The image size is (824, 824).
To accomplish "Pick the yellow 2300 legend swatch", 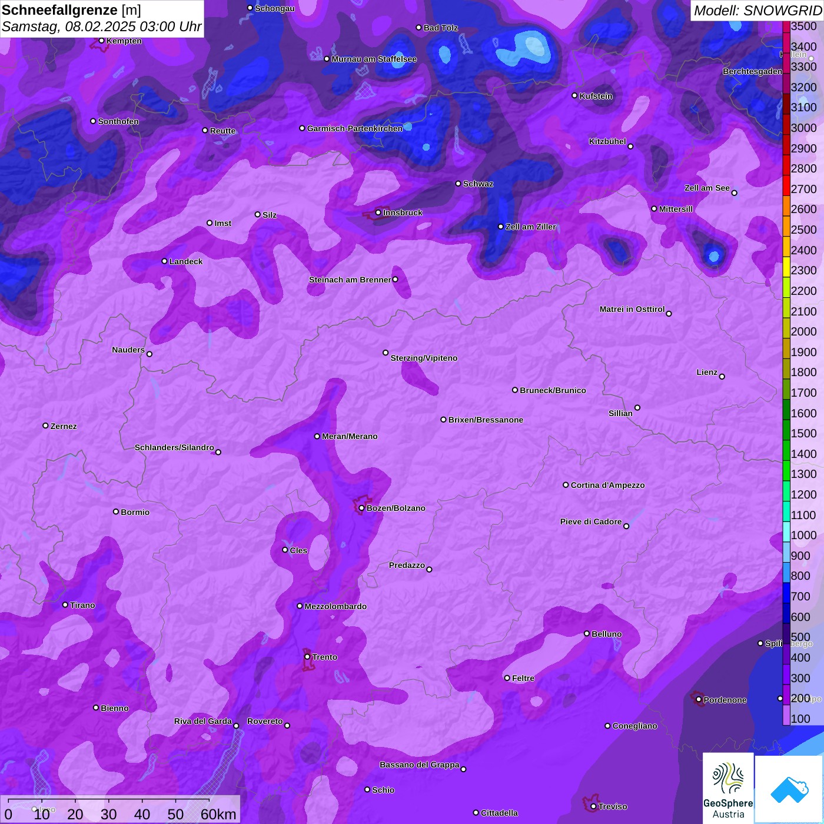I will tap(786, 267).
